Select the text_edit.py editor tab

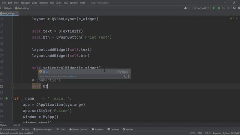point(9,13)
